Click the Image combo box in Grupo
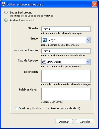The width and height of the screenshot is (99, 129). coord(66,40)
